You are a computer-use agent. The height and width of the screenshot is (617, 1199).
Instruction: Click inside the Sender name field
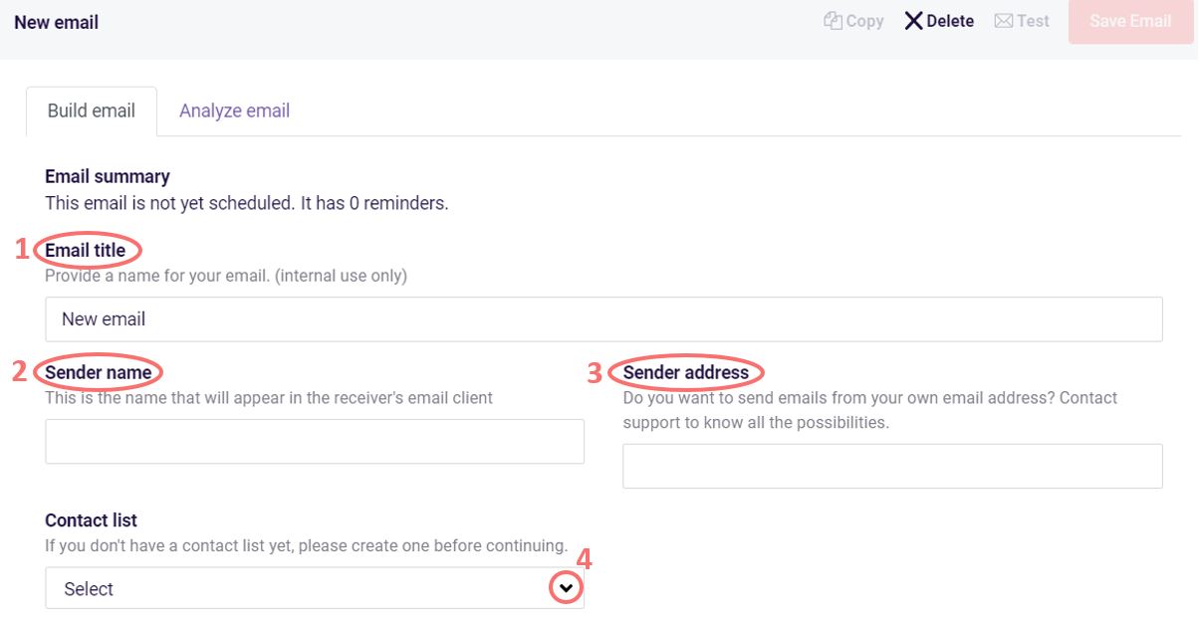point(315,441)
